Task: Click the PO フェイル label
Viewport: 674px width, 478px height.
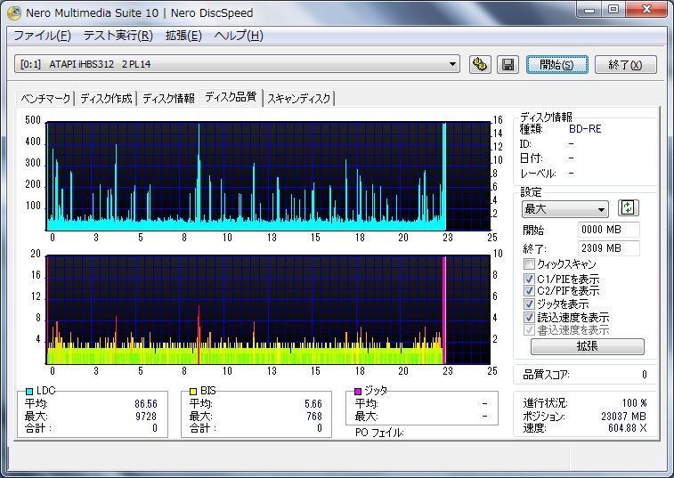Action: click(379, 433)
